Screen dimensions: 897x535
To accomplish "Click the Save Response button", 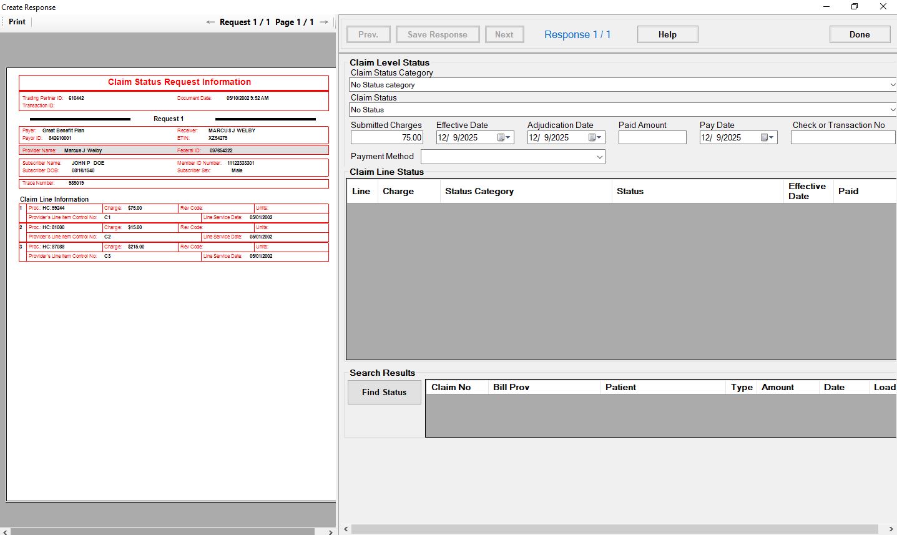I will pos(438,34).
